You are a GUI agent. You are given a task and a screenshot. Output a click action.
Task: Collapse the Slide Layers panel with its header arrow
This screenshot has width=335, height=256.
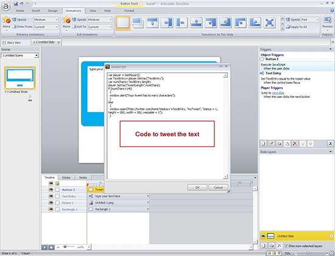tap(331, 151)
